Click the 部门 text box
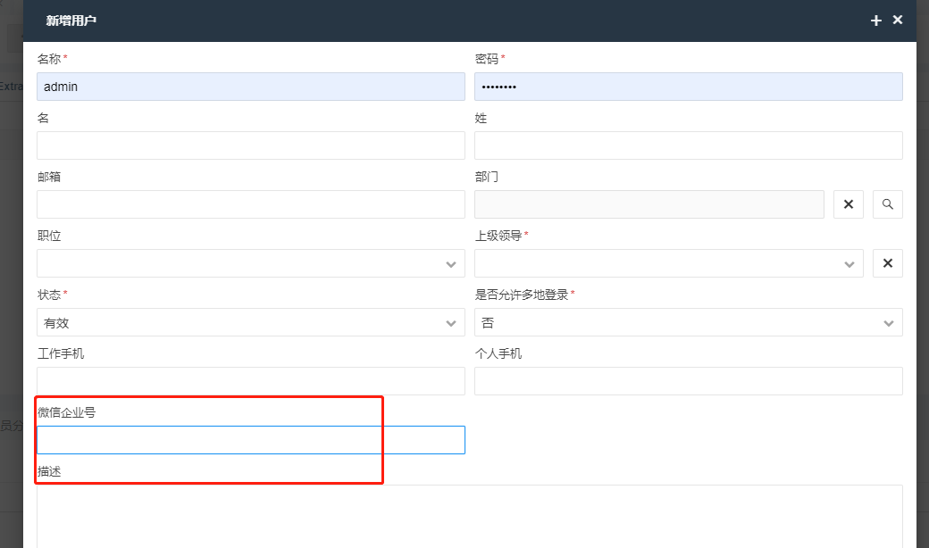This screenshot has width=929, height=548. tap(649, 204)
